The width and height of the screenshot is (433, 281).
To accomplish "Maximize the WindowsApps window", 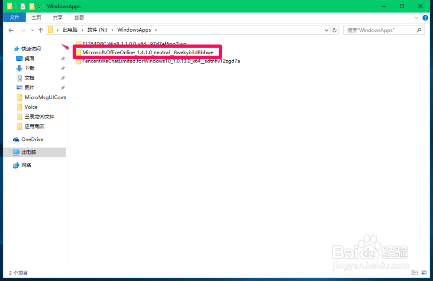I will tap(402, 6).
